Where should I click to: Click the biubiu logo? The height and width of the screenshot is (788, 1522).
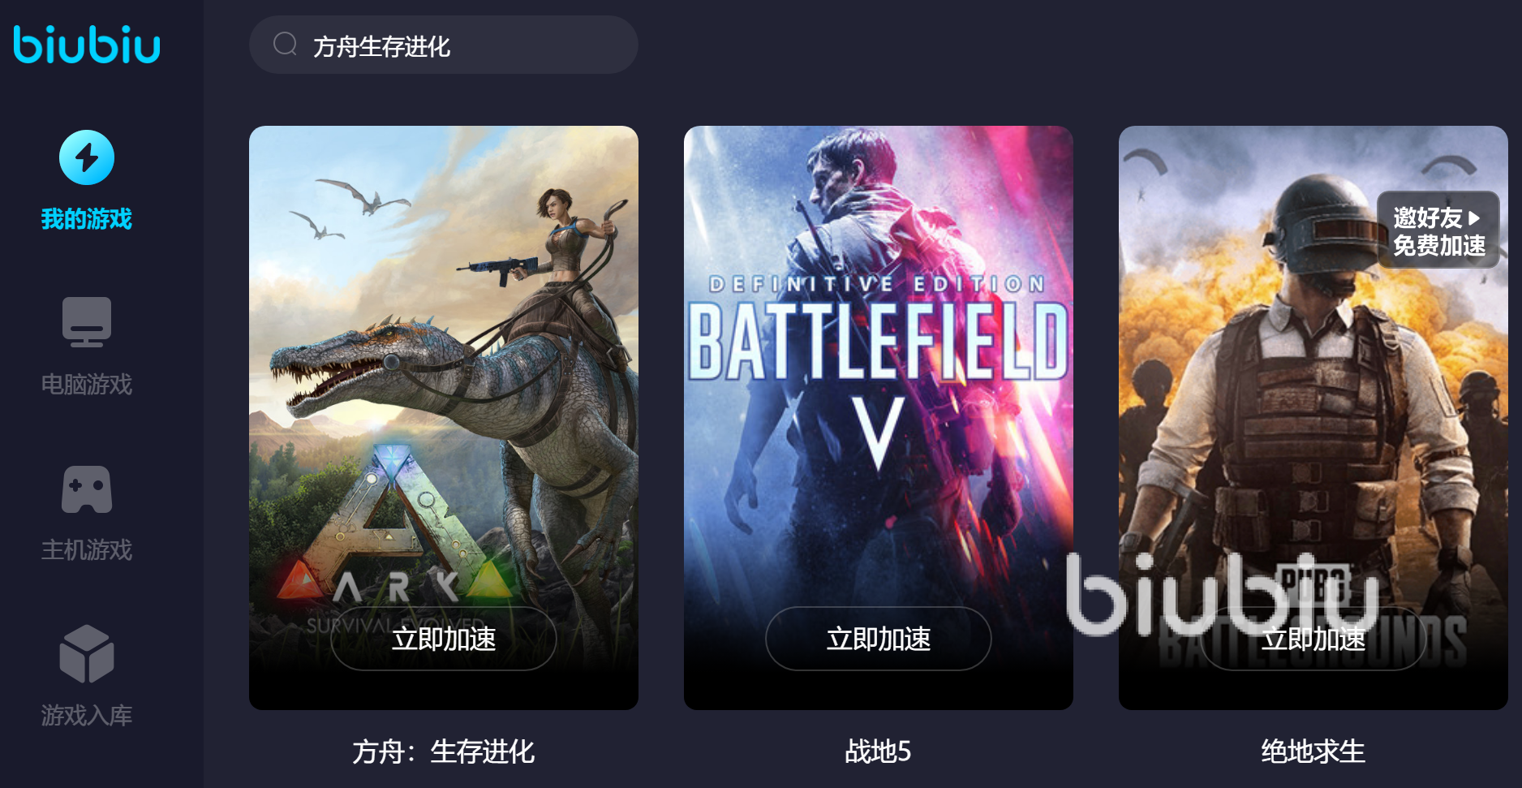(87, 44)
